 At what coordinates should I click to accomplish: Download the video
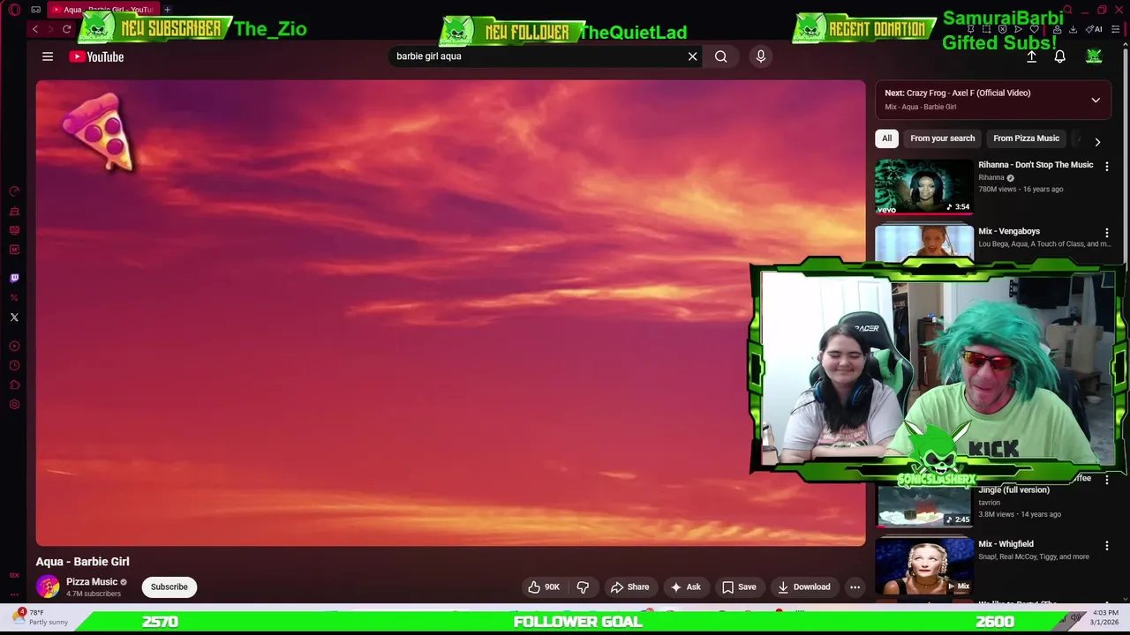click(803, 586)
